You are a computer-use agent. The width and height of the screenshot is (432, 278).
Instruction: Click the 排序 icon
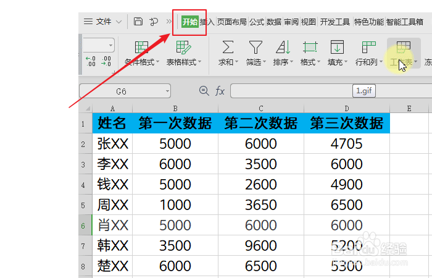(x=283, y=47)
